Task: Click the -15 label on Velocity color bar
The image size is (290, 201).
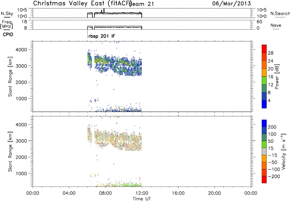Action: pyautogui.click(x=272, y=155)
